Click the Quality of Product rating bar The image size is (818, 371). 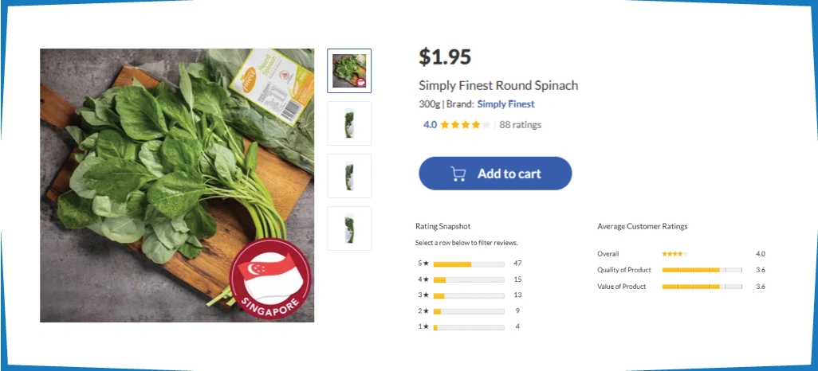point(702,270)
